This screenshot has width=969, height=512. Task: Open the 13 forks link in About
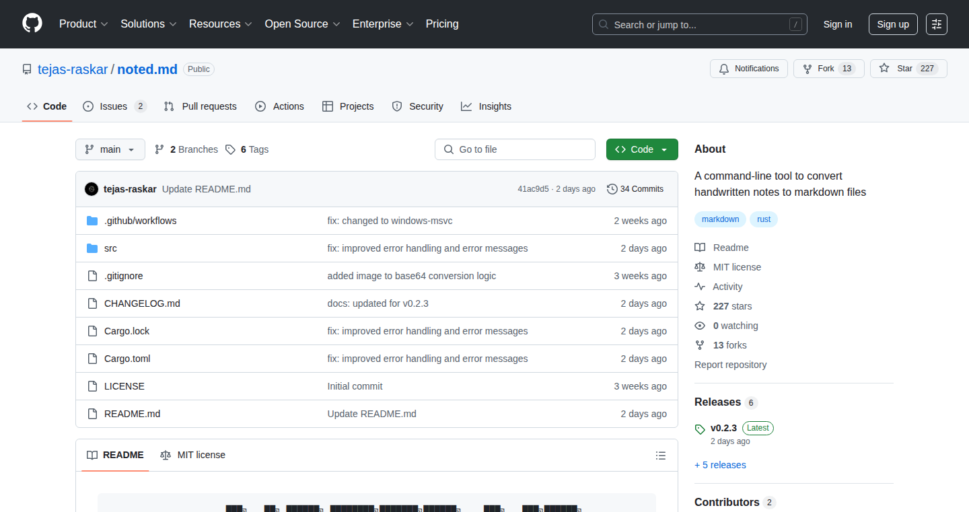[x=730, y=345]
